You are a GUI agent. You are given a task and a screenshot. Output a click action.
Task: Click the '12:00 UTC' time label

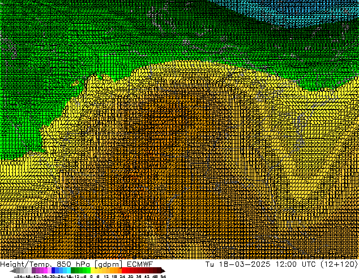pos(297,264)
